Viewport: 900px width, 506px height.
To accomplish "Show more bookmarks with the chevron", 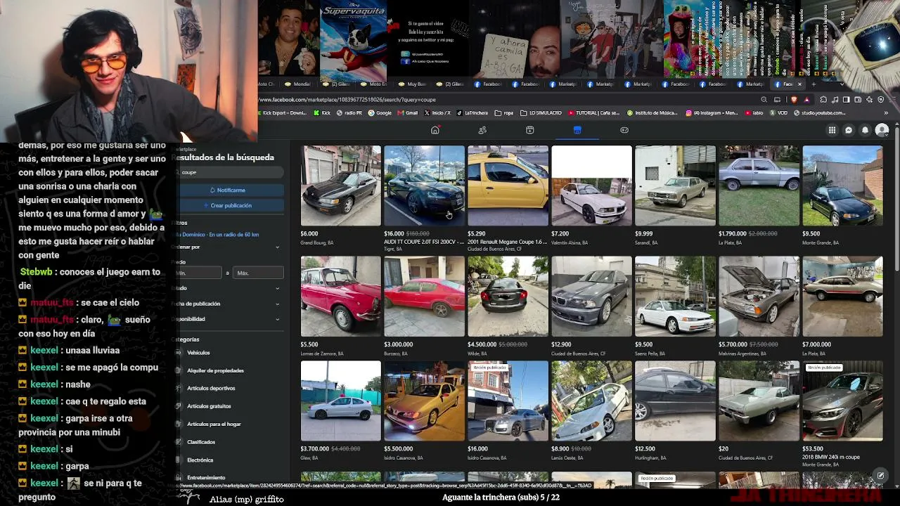I will 886,112.
